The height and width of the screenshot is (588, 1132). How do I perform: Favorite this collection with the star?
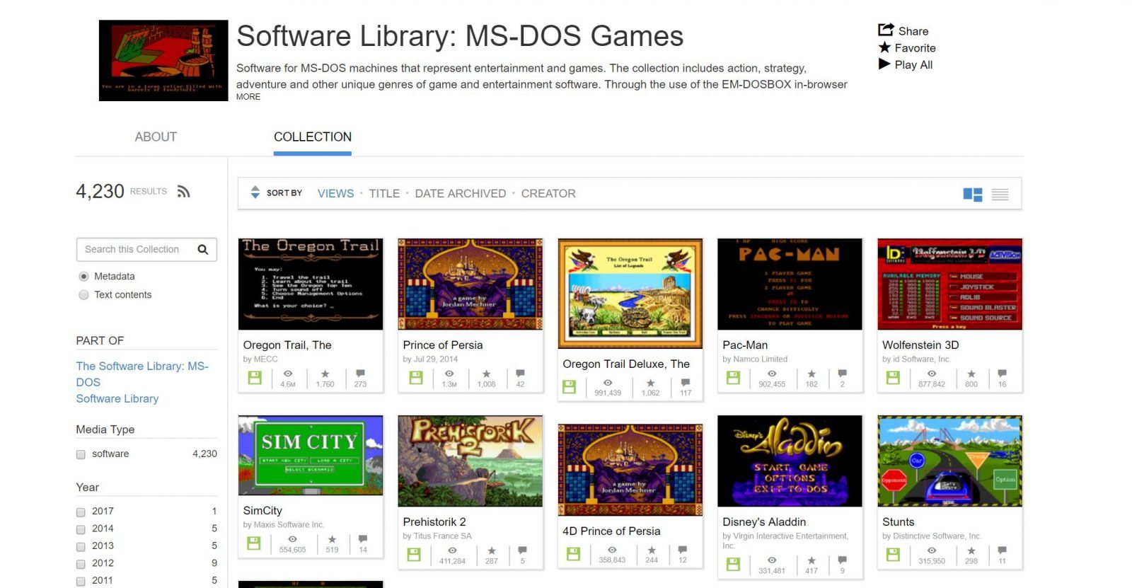tap(885, 47)
